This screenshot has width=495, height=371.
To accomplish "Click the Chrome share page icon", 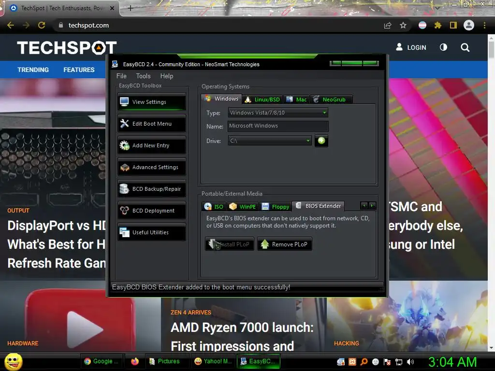I will tap(388, 25).
